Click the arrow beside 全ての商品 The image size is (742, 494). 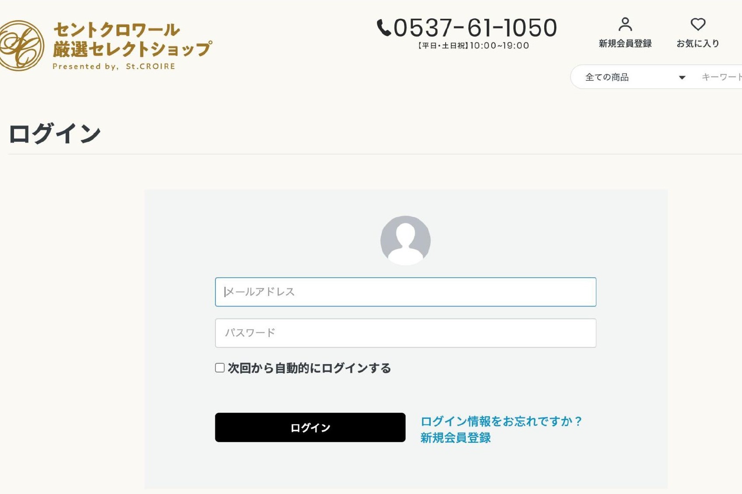682,78
